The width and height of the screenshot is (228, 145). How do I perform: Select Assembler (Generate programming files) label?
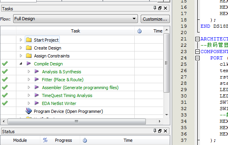(80, 88)
